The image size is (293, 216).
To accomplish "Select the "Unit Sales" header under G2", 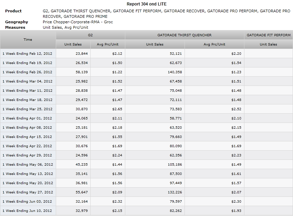I will (x=73, y=44).
